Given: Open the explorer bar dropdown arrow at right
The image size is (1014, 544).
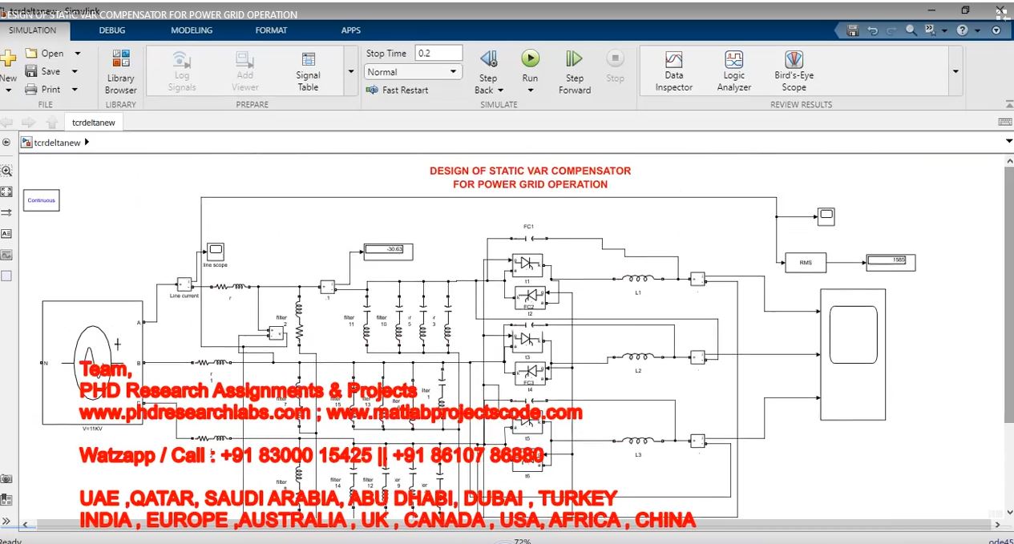Looking at the screenshot, I should coord(1008,142).
